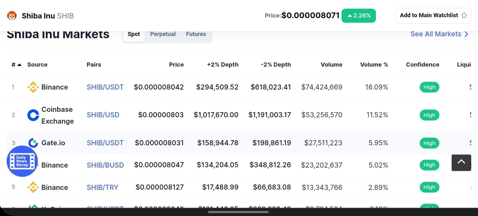478x216 pixels.
Task: Click the Shiba Inu coin logo
Action: [12, 16]
